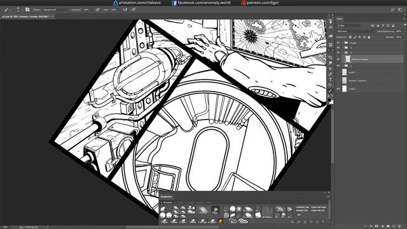
Task: Select the Brush tool in the vertical toolbar
Action: (x=330, y=90)
